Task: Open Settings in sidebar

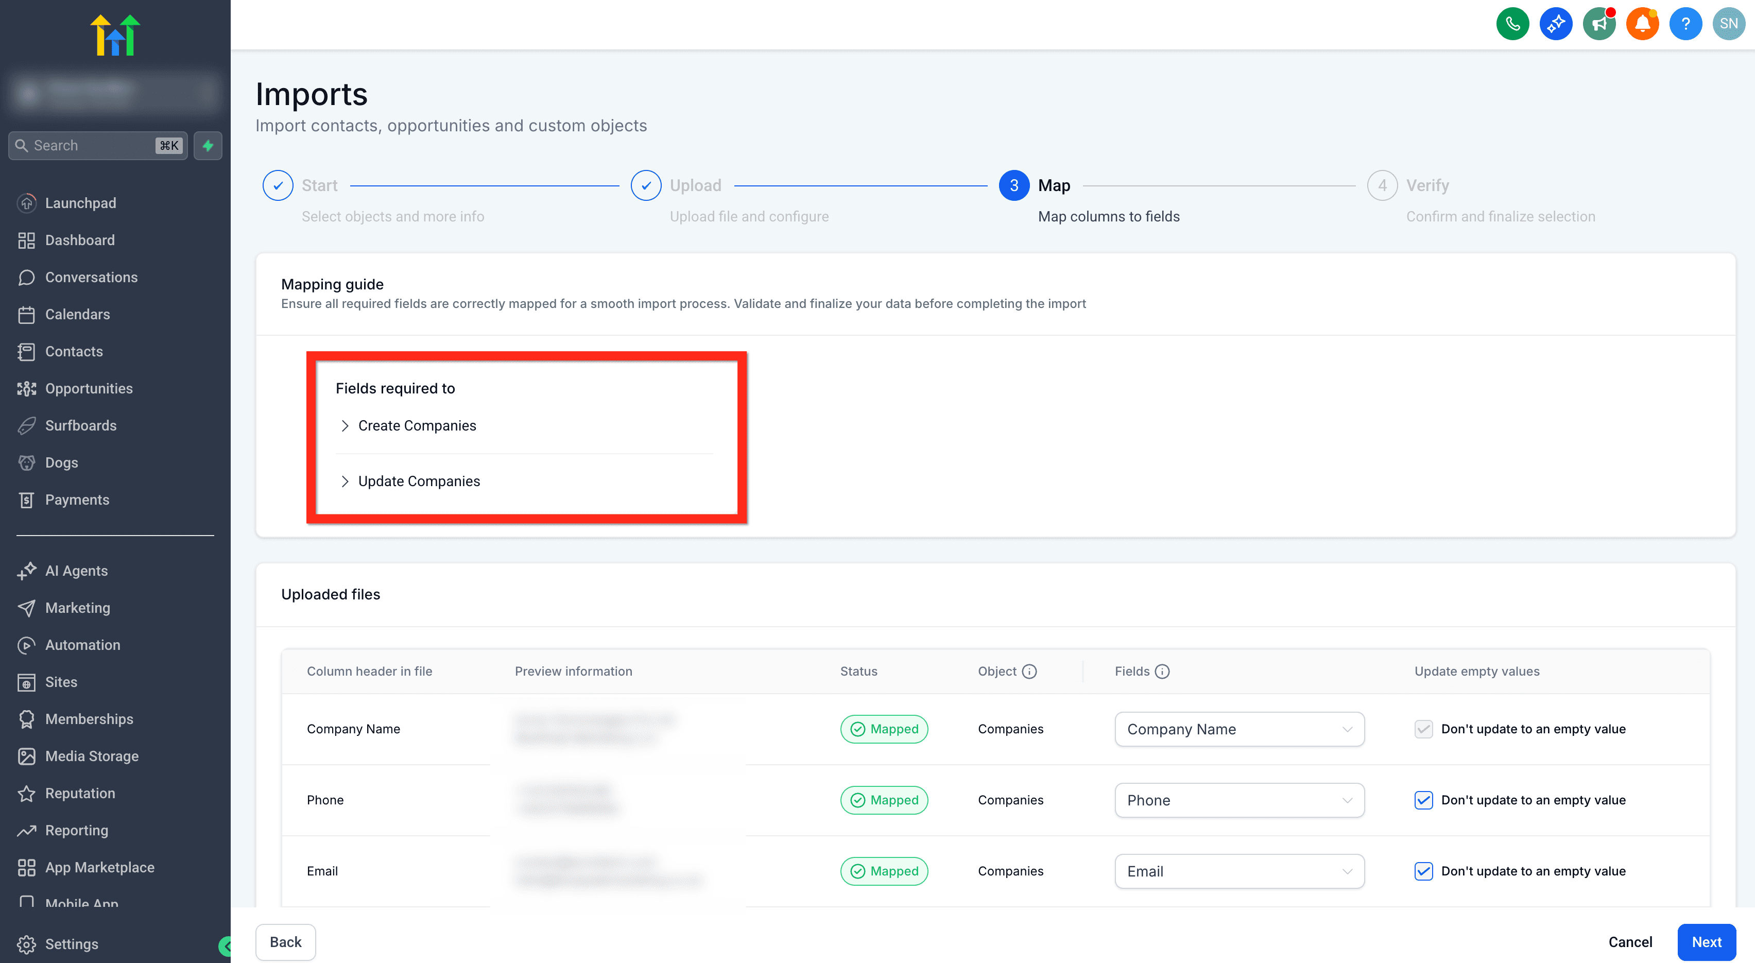Action: point(72,944)
